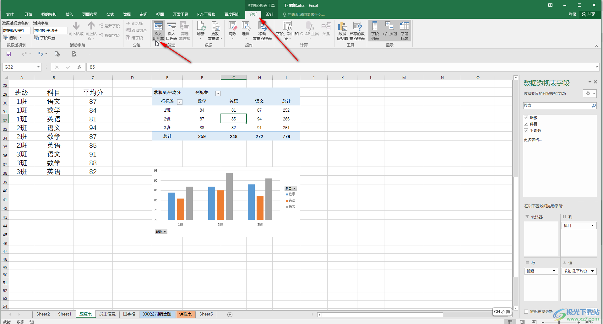
Task: Open the 列标签 filter dropdown
Action: point(218,93)
